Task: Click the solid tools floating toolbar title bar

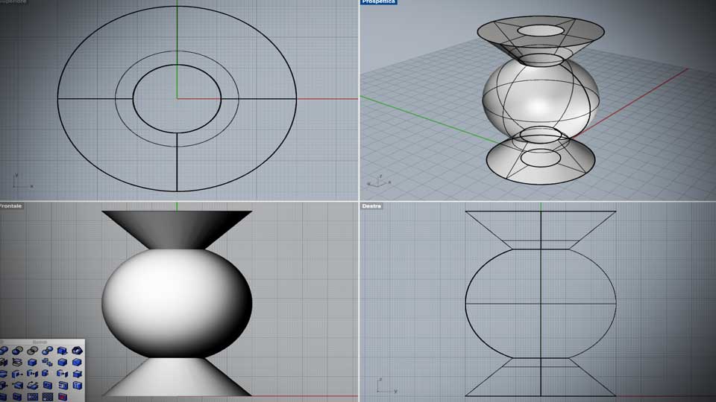Action: pyautogui.click(x=43, y=342)
